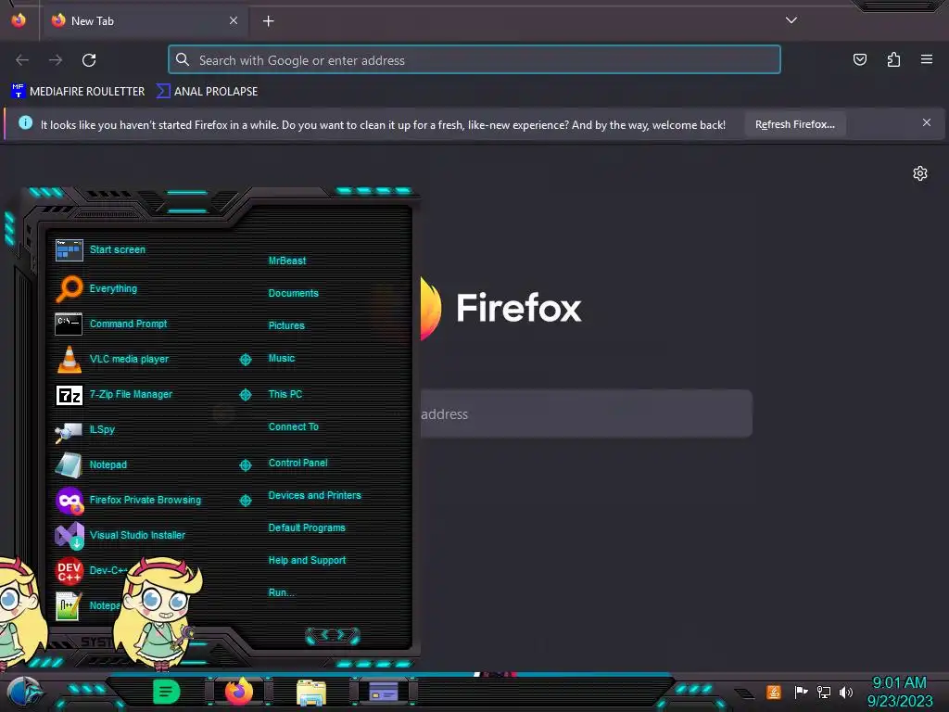
Task: Open Music from start menu
Action: point(282,359)
